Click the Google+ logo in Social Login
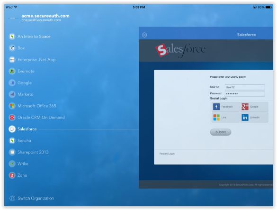277x210 pixels. click(245, 107)
